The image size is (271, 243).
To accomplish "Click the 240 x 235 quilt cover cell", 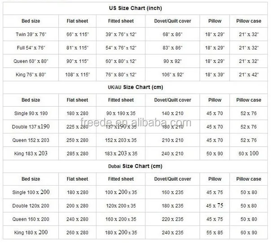I will [x=172, y=233].
